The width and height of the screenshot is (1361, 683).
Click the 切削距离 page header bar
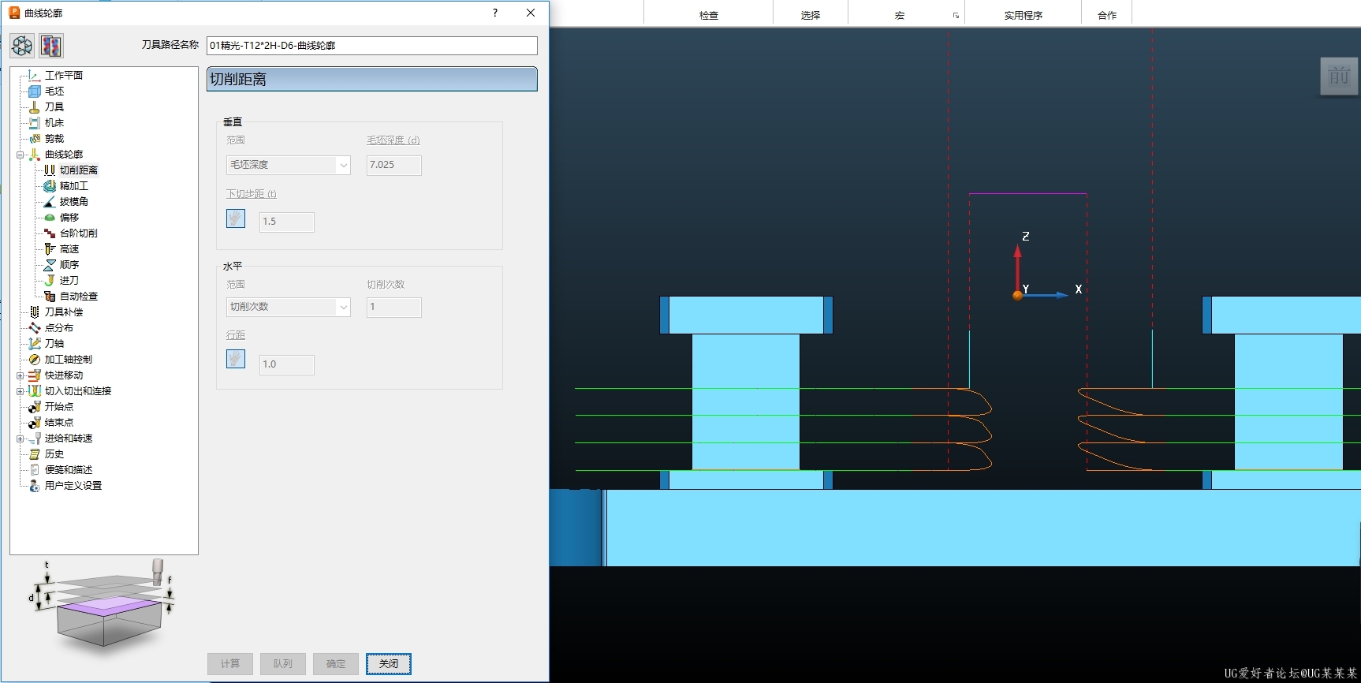[372, 80]
